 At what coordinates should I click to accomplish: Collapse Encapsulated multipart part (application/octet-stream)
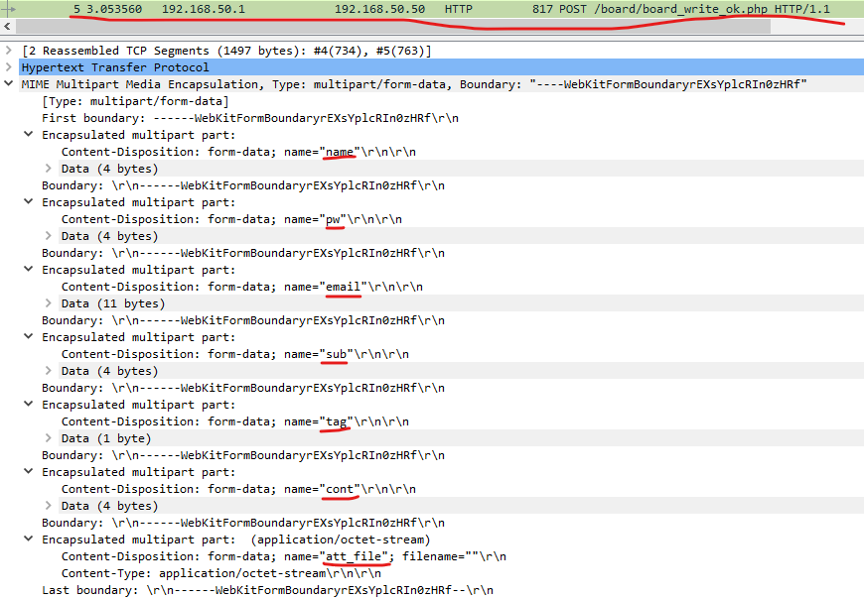(29, 540)
